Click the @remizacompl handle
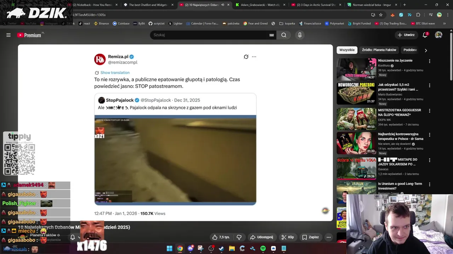 [x=122, y=62]
